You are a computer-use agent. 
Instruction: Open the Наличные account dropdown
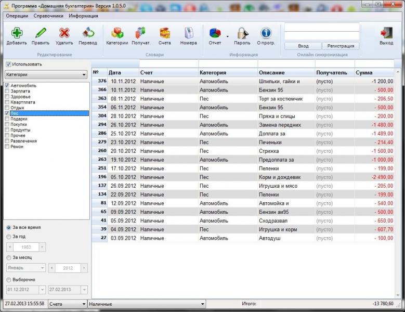[147, 304]
